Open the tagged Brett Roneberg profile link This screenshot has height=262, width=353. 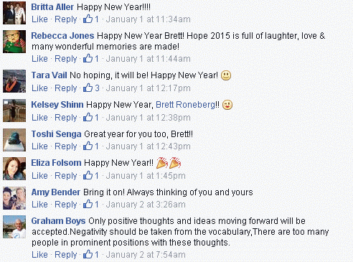185,105
